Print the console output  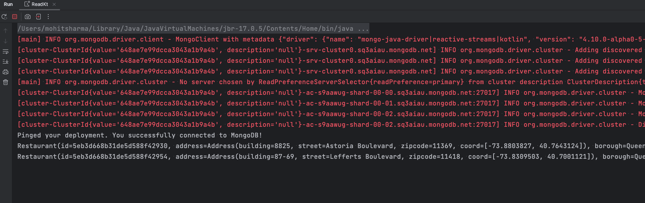(x=6, y=72)
